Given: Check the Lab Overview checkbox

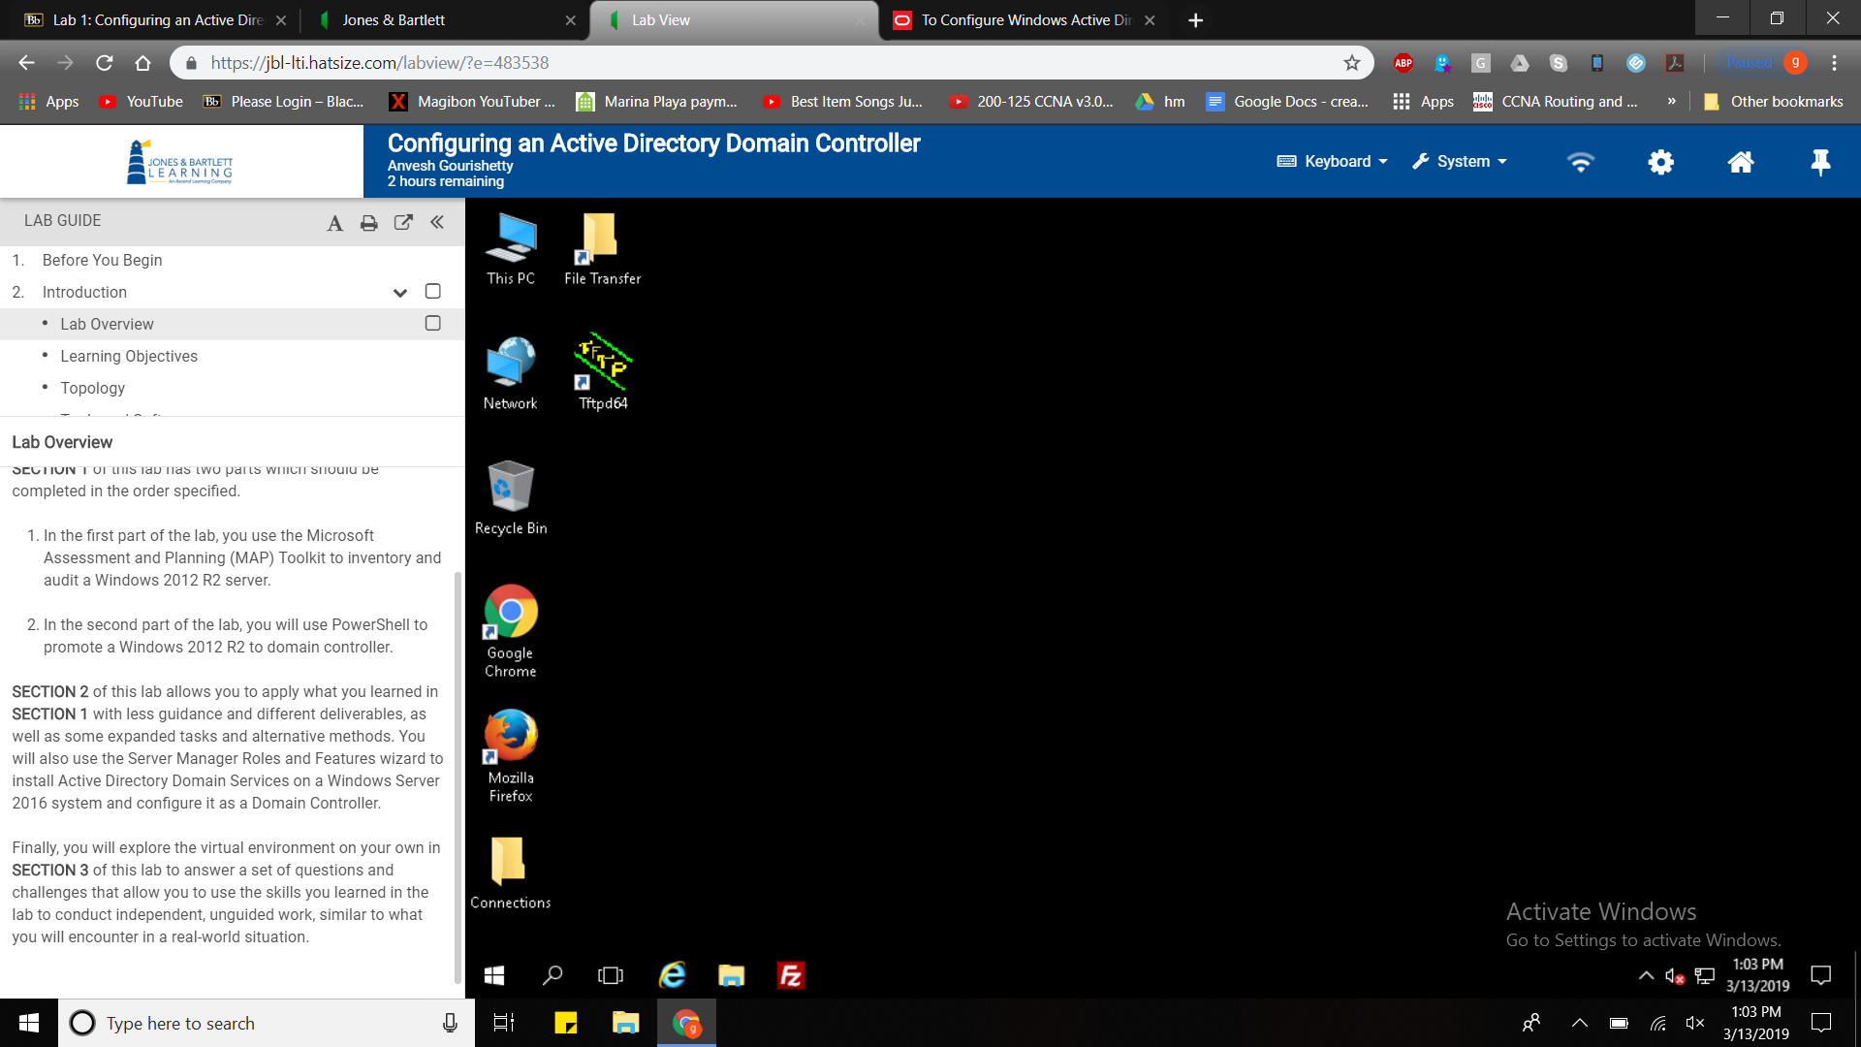Looking at the screenshot, I should tap(432, 323).
